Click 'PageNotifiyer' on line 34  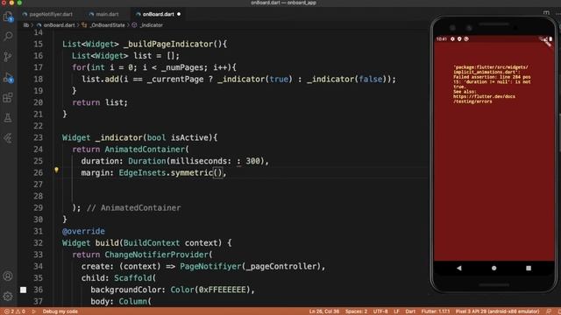[210, 266]
